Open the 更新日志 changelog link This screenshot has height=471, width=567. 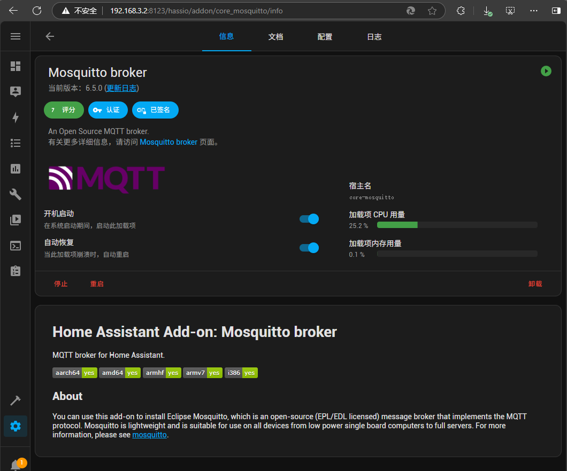click(x=121, y=88)
